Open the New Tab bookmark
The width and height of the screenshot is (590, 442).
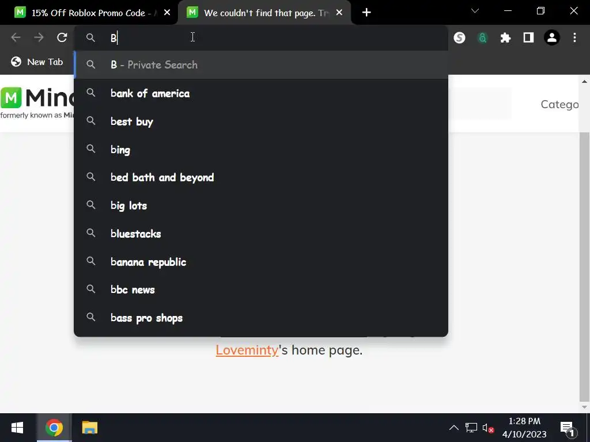[x=37, y=62]
